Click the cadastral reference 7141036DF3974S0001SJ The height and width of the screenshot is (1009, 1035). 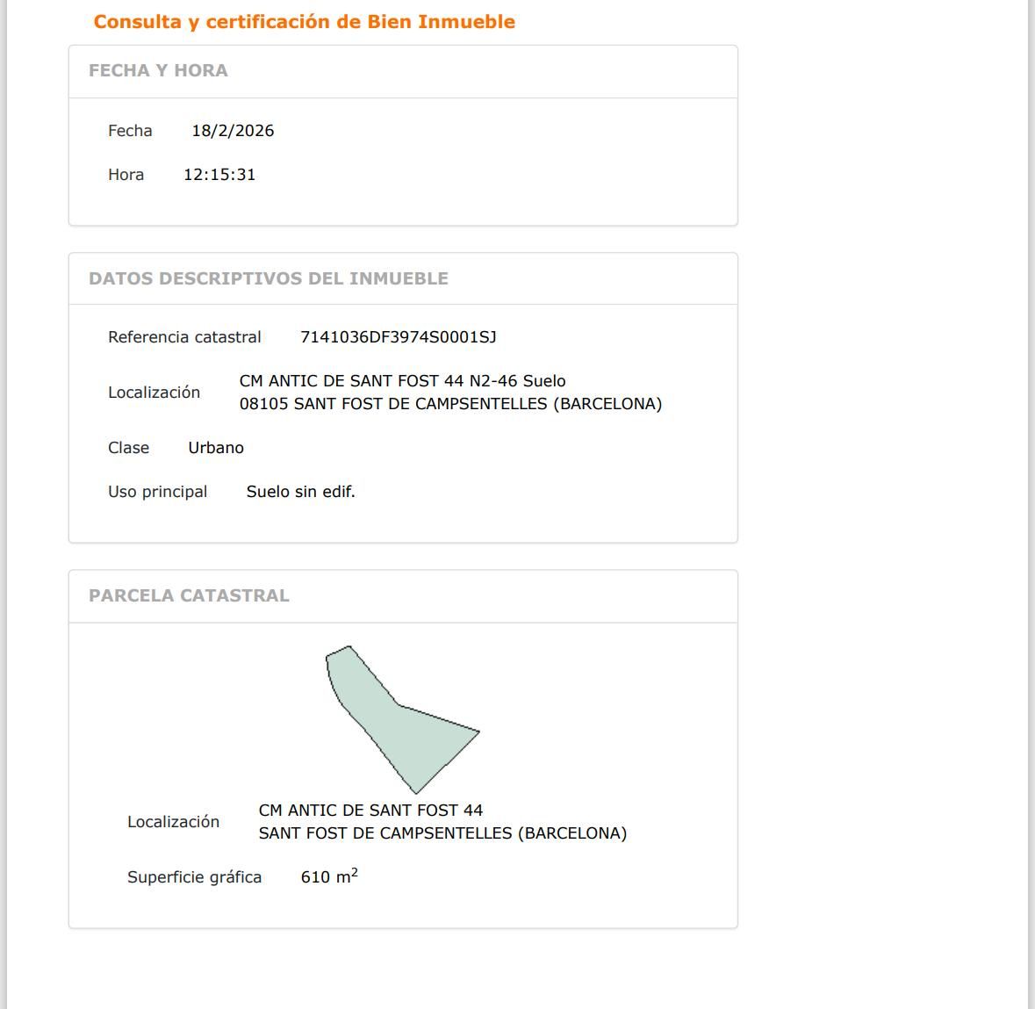coord(398,337)
